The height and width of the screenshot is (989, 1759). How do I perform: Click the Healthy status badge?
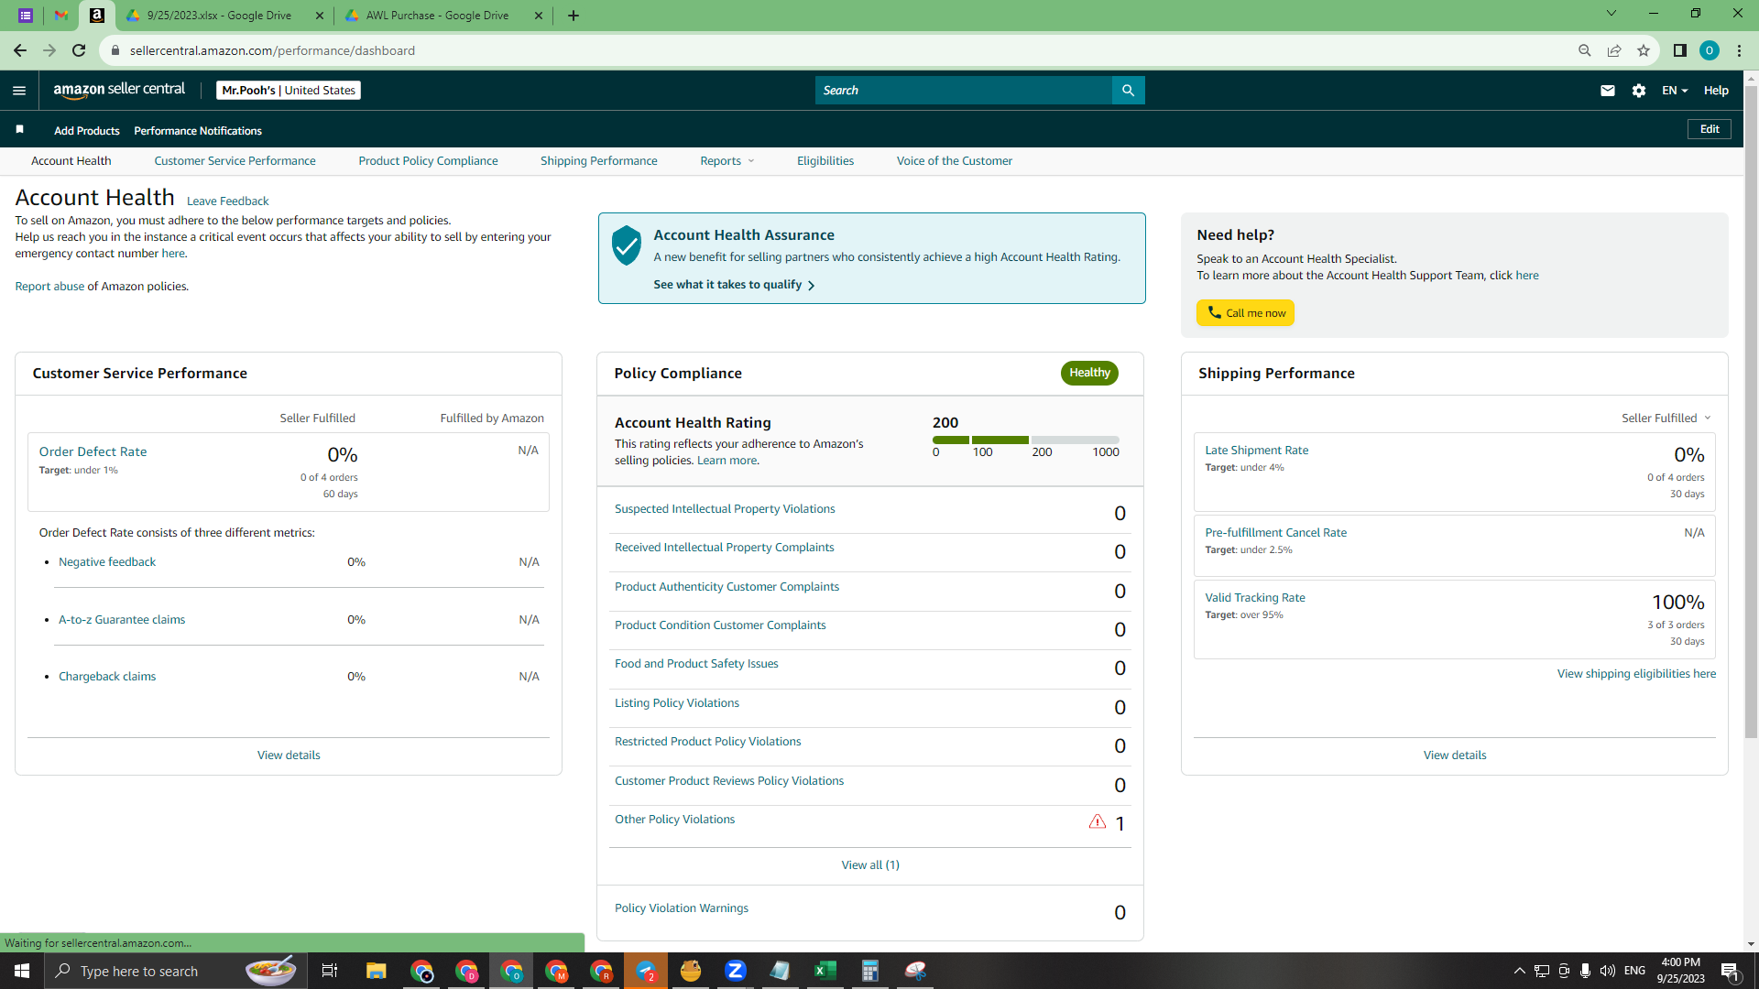point(1089,373)
